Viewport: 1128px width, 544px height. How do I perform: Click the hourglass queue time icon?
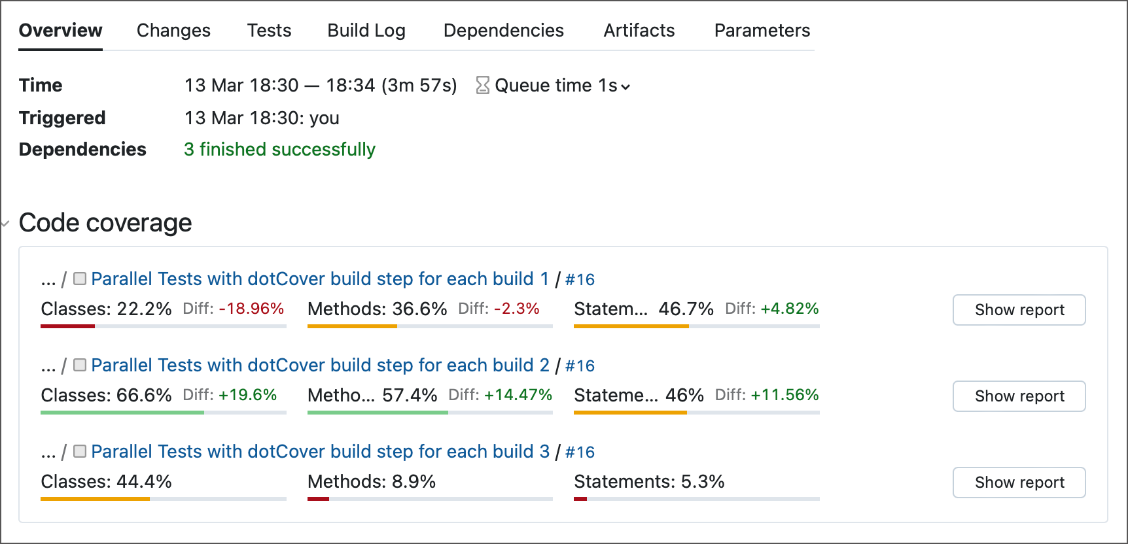point(482,85)
